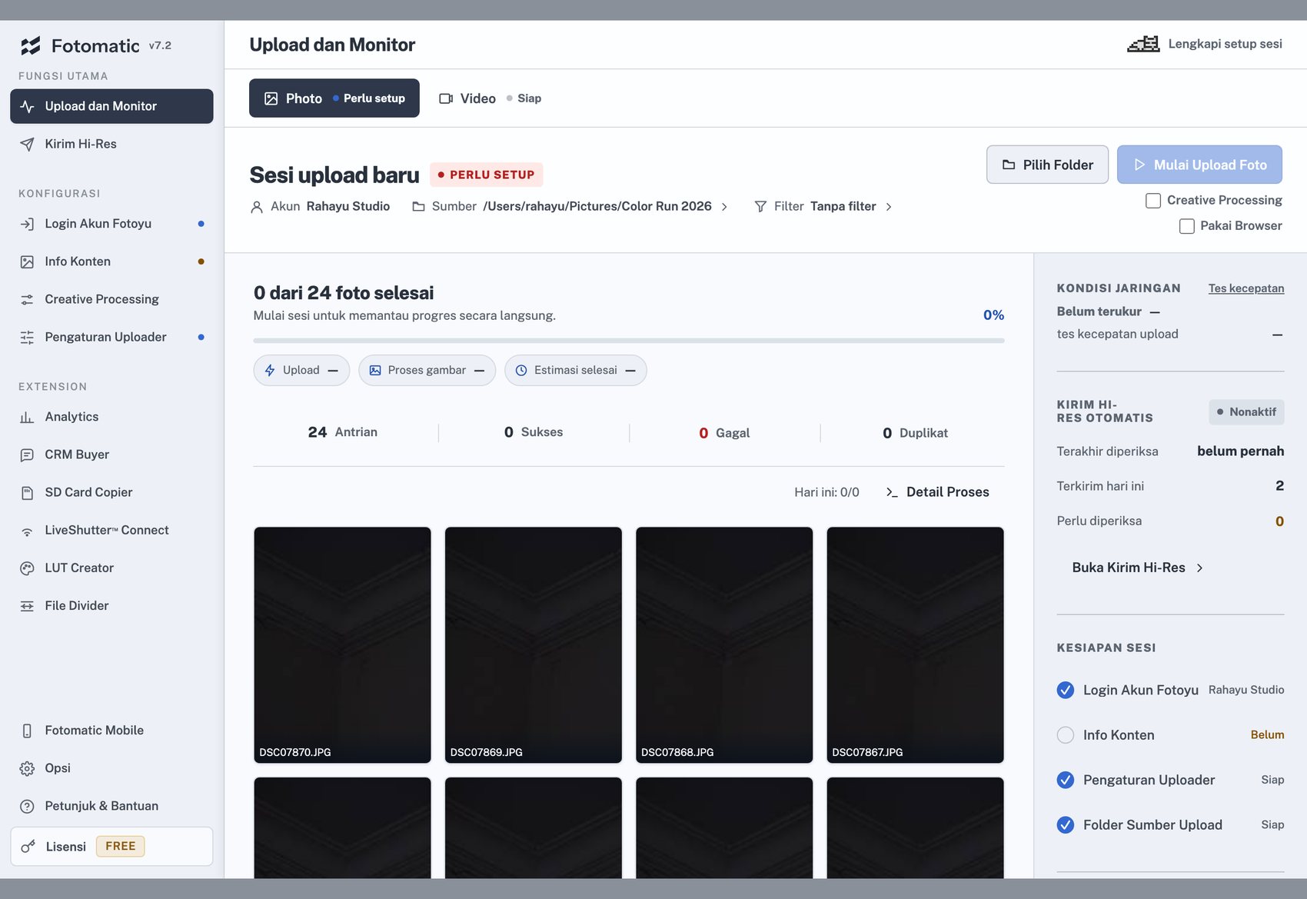Click the Pengaturan Uploader settings icon
This screenshot has height=899, width=1307.
(x=27, y=337)
